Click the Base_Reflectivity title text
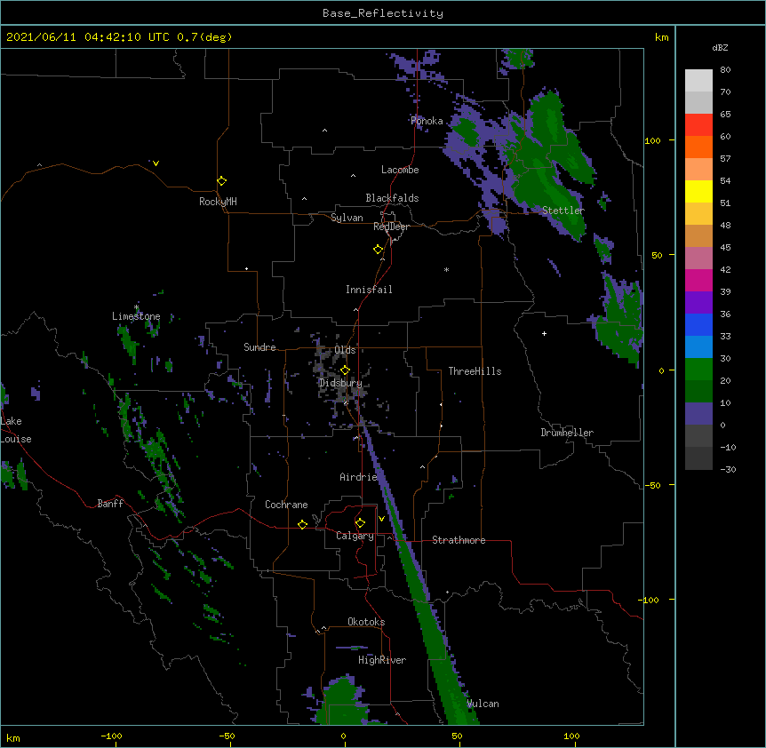Viewport: 766px width, 748px height. point(383,13)
